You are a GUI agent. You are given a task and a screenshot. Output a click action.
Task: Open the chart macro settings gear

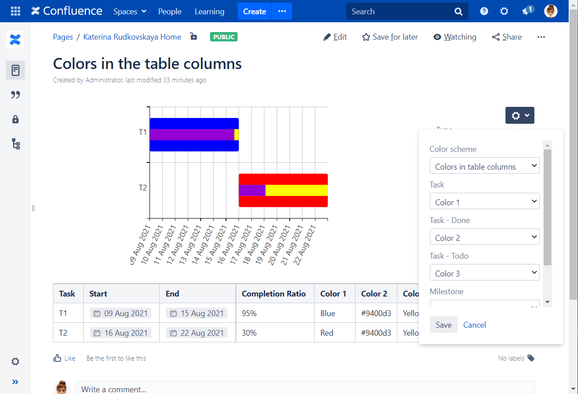pyautogui.click(x=519, y=115)
